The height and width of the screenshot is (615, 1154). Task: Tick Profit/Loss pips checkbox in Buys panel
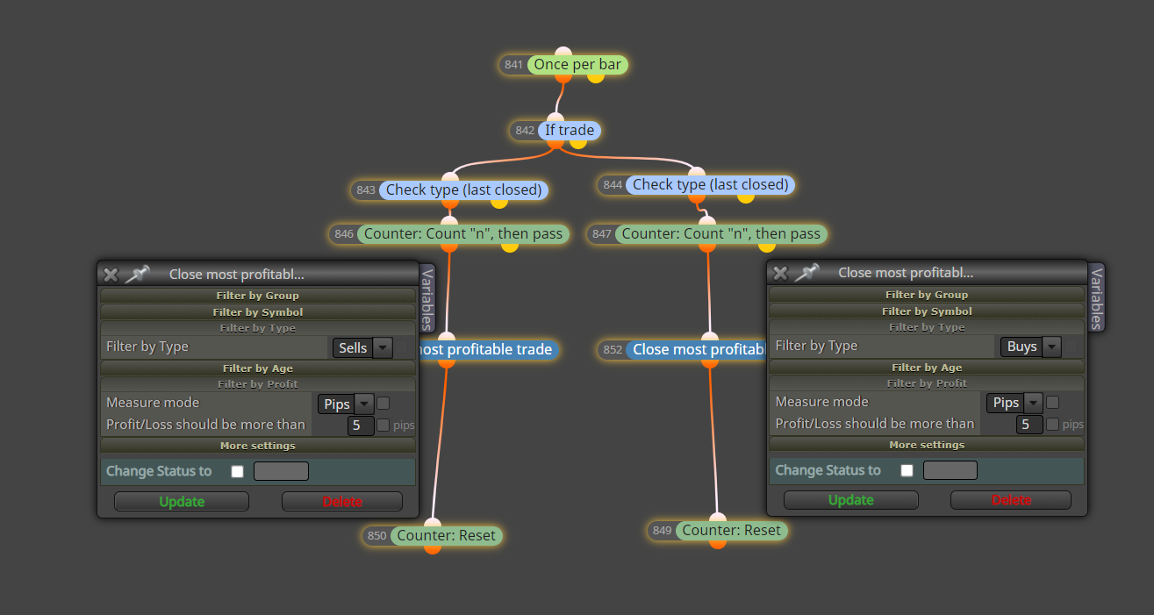(1052, 425)
